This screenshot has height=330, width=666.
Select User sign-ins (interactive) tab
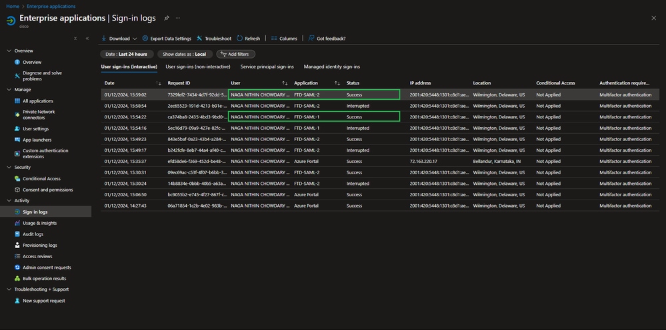(129, 67)
